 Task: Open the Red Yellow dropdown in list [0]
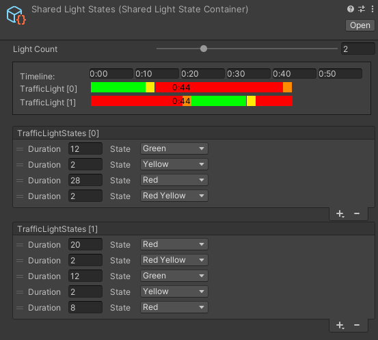coord(174,196)
